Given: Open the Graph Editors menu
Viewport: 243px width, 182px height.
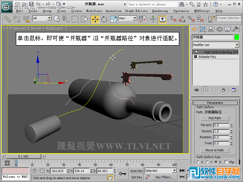Looking at the screenshot, I should point(136,11).
